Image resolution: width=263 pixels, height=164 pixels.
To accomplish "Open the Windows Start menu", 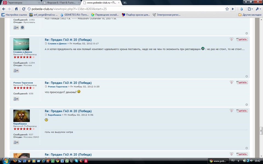I will 6,161.
